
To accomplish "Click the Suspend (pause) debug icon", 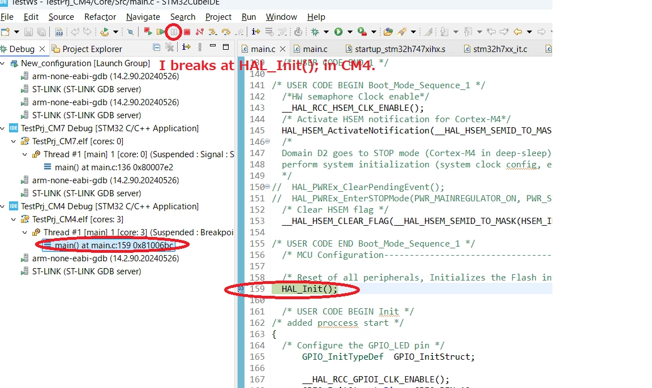I will [174, 32].
